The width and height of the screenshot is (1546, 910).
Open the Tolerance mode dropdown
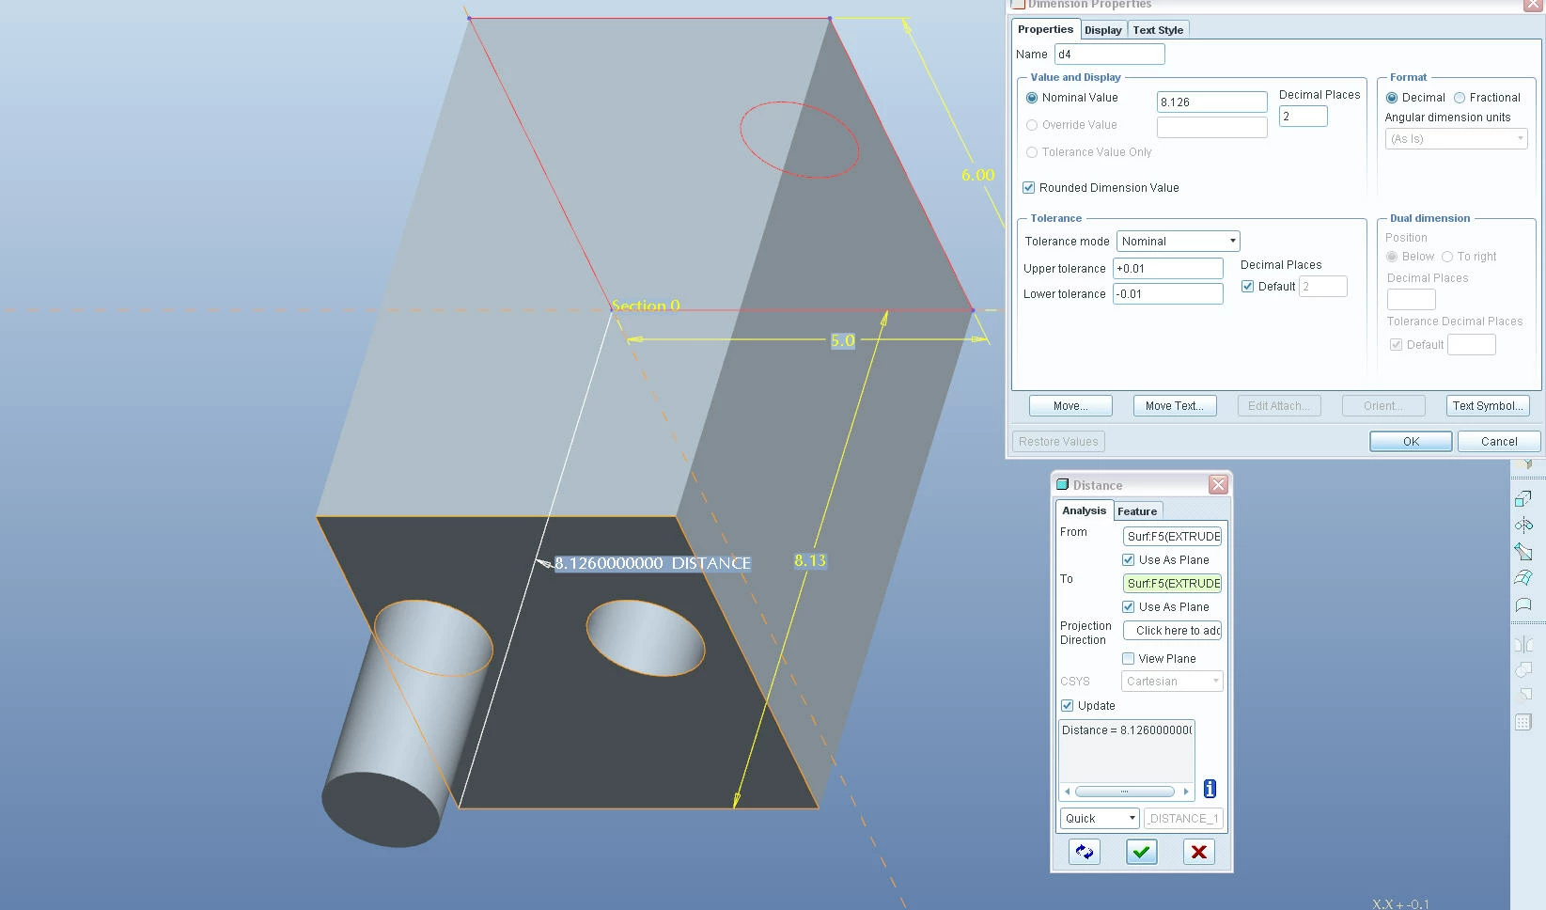click(x=1179, y=242)
